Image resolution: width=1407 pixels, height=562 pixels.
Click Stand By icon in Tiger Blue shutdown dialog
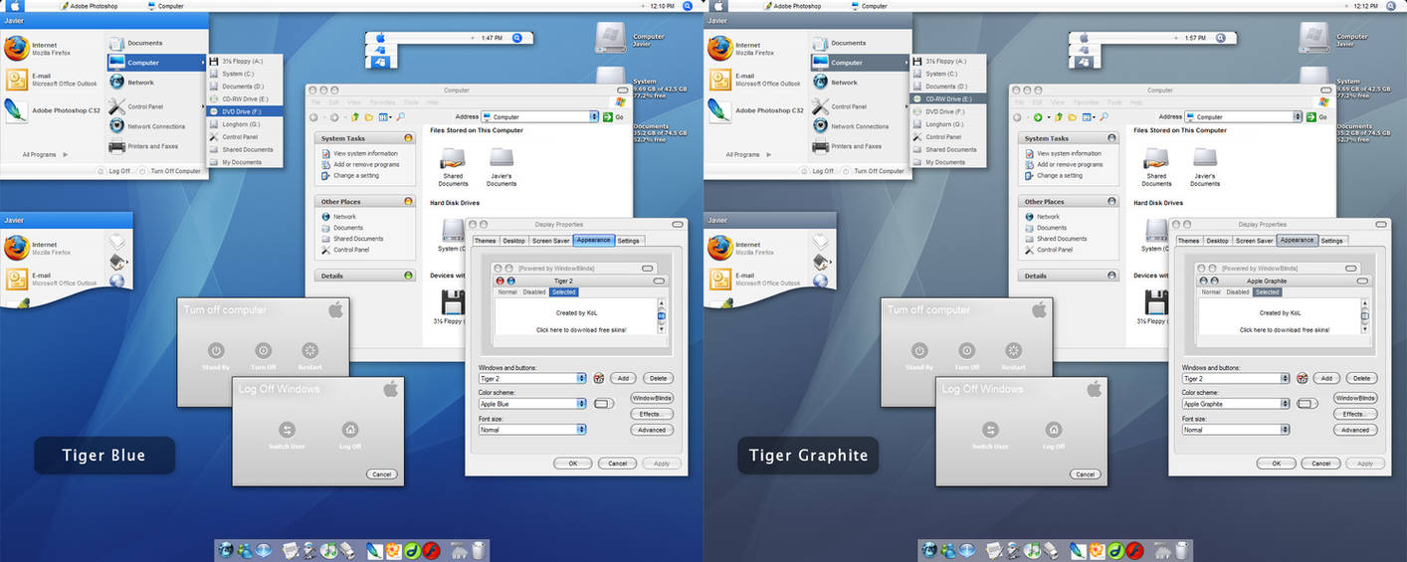[x=216, y=350]
